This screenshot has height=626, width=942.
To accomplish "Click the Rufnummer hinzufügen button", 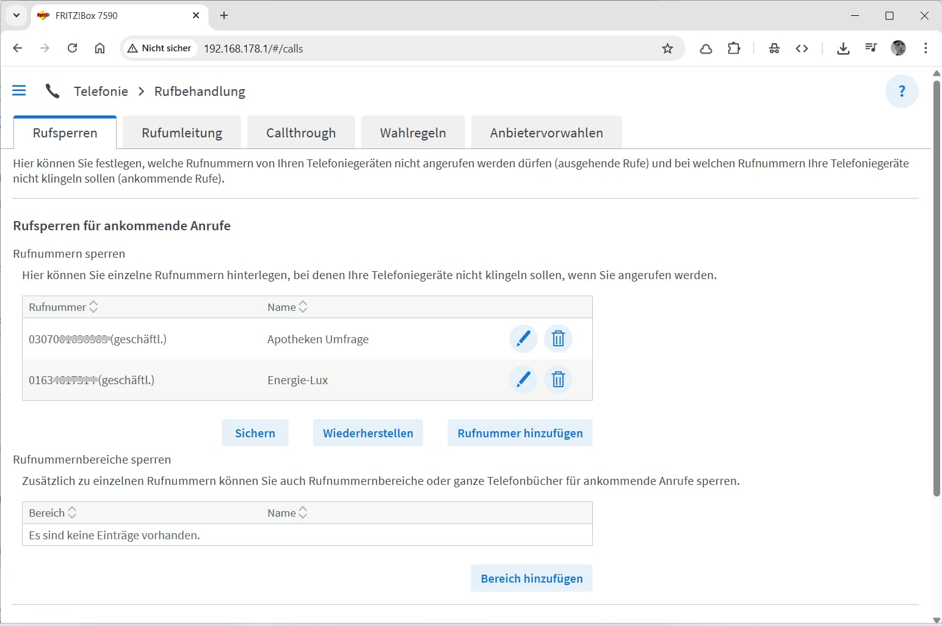I will [520, 433].
